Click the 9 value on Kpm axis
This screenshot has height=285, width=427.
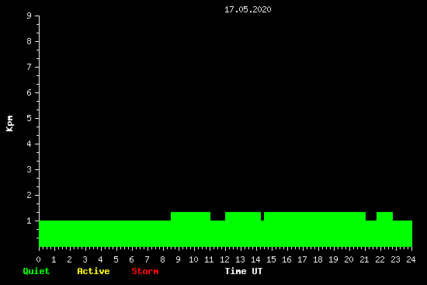pos(29,16)
